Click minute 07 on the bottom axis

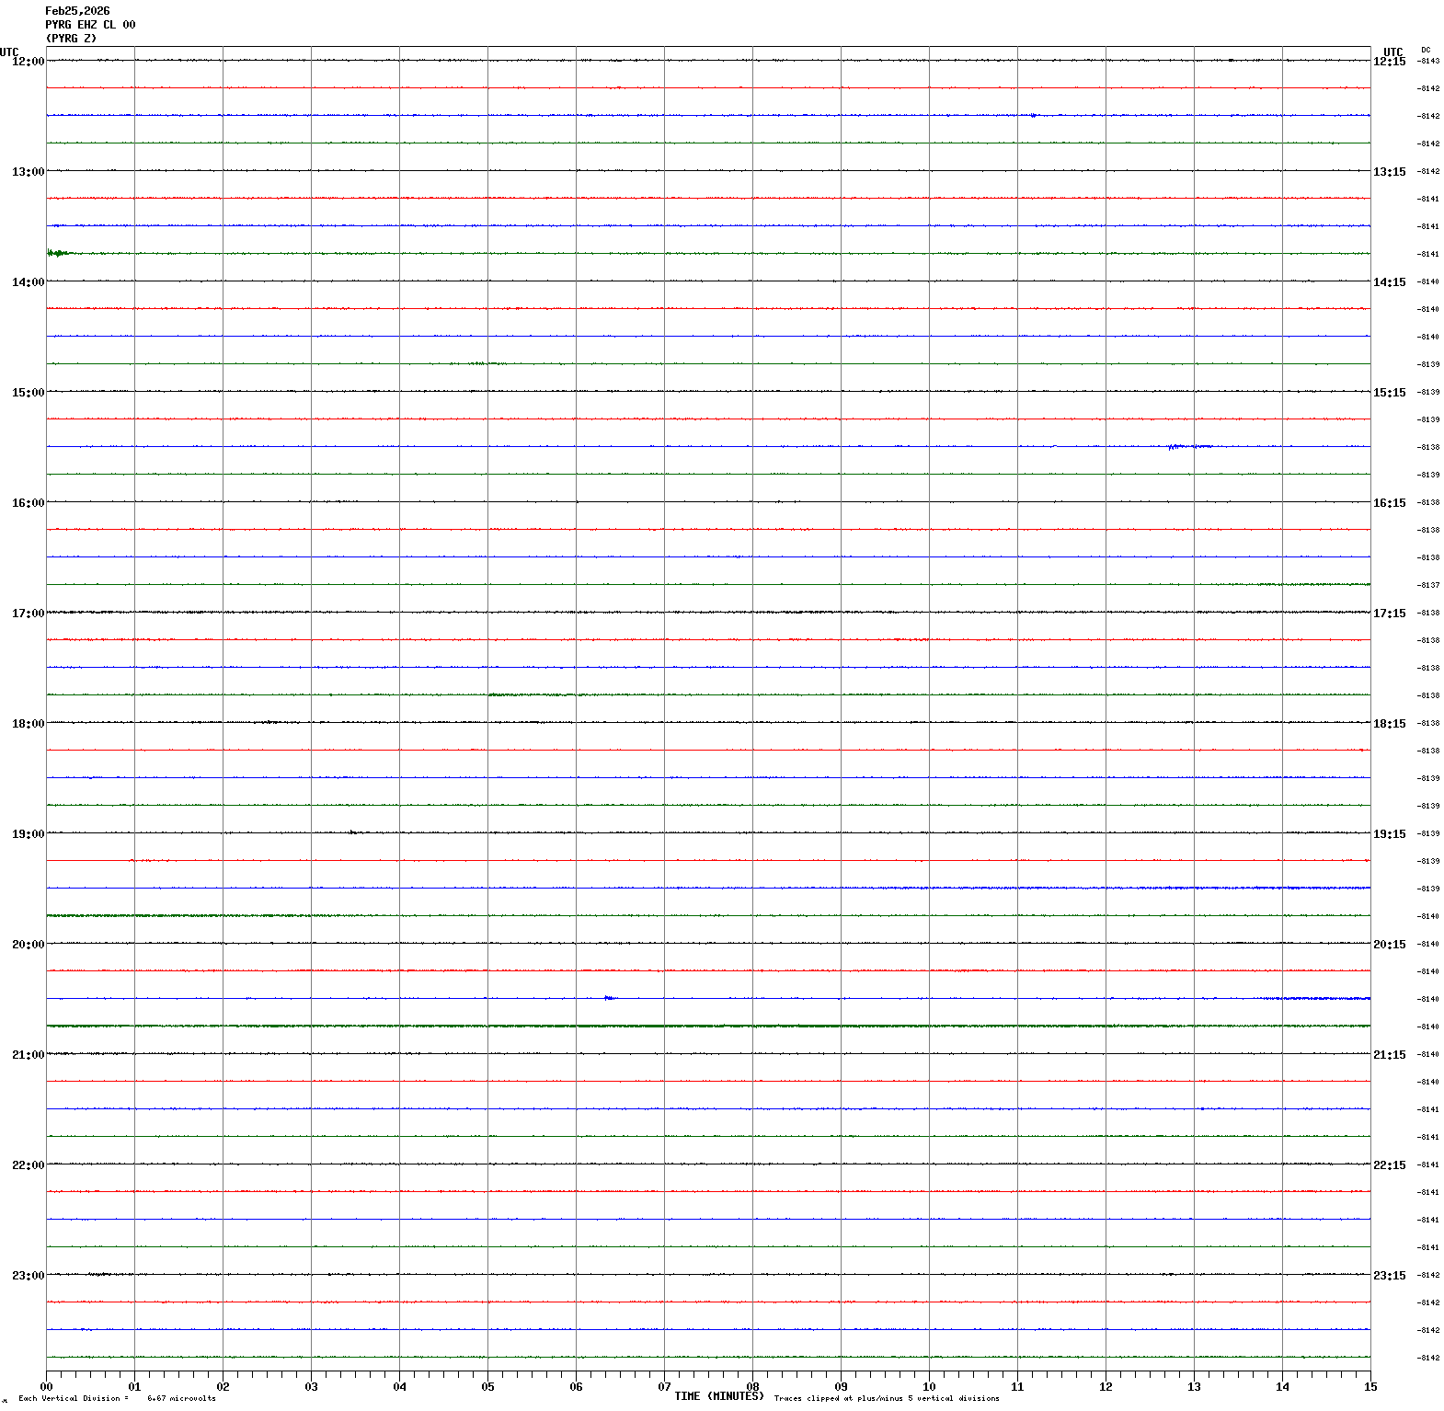point(664,1387)
